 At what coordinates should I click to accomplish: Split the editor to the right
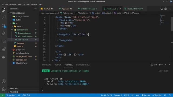(165, 9)
